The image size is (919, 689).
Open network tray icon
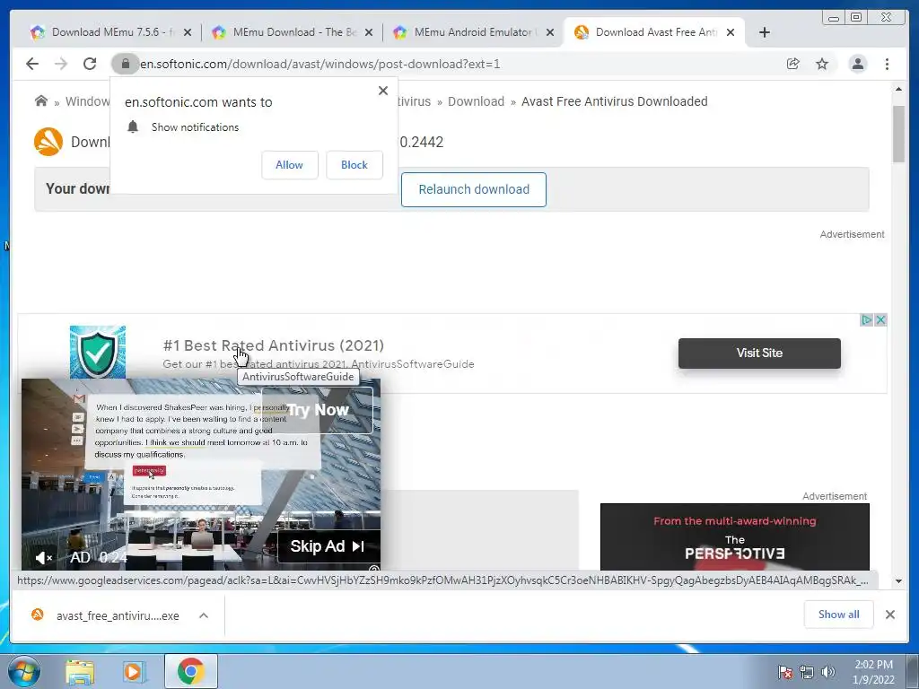coord(807,672)
